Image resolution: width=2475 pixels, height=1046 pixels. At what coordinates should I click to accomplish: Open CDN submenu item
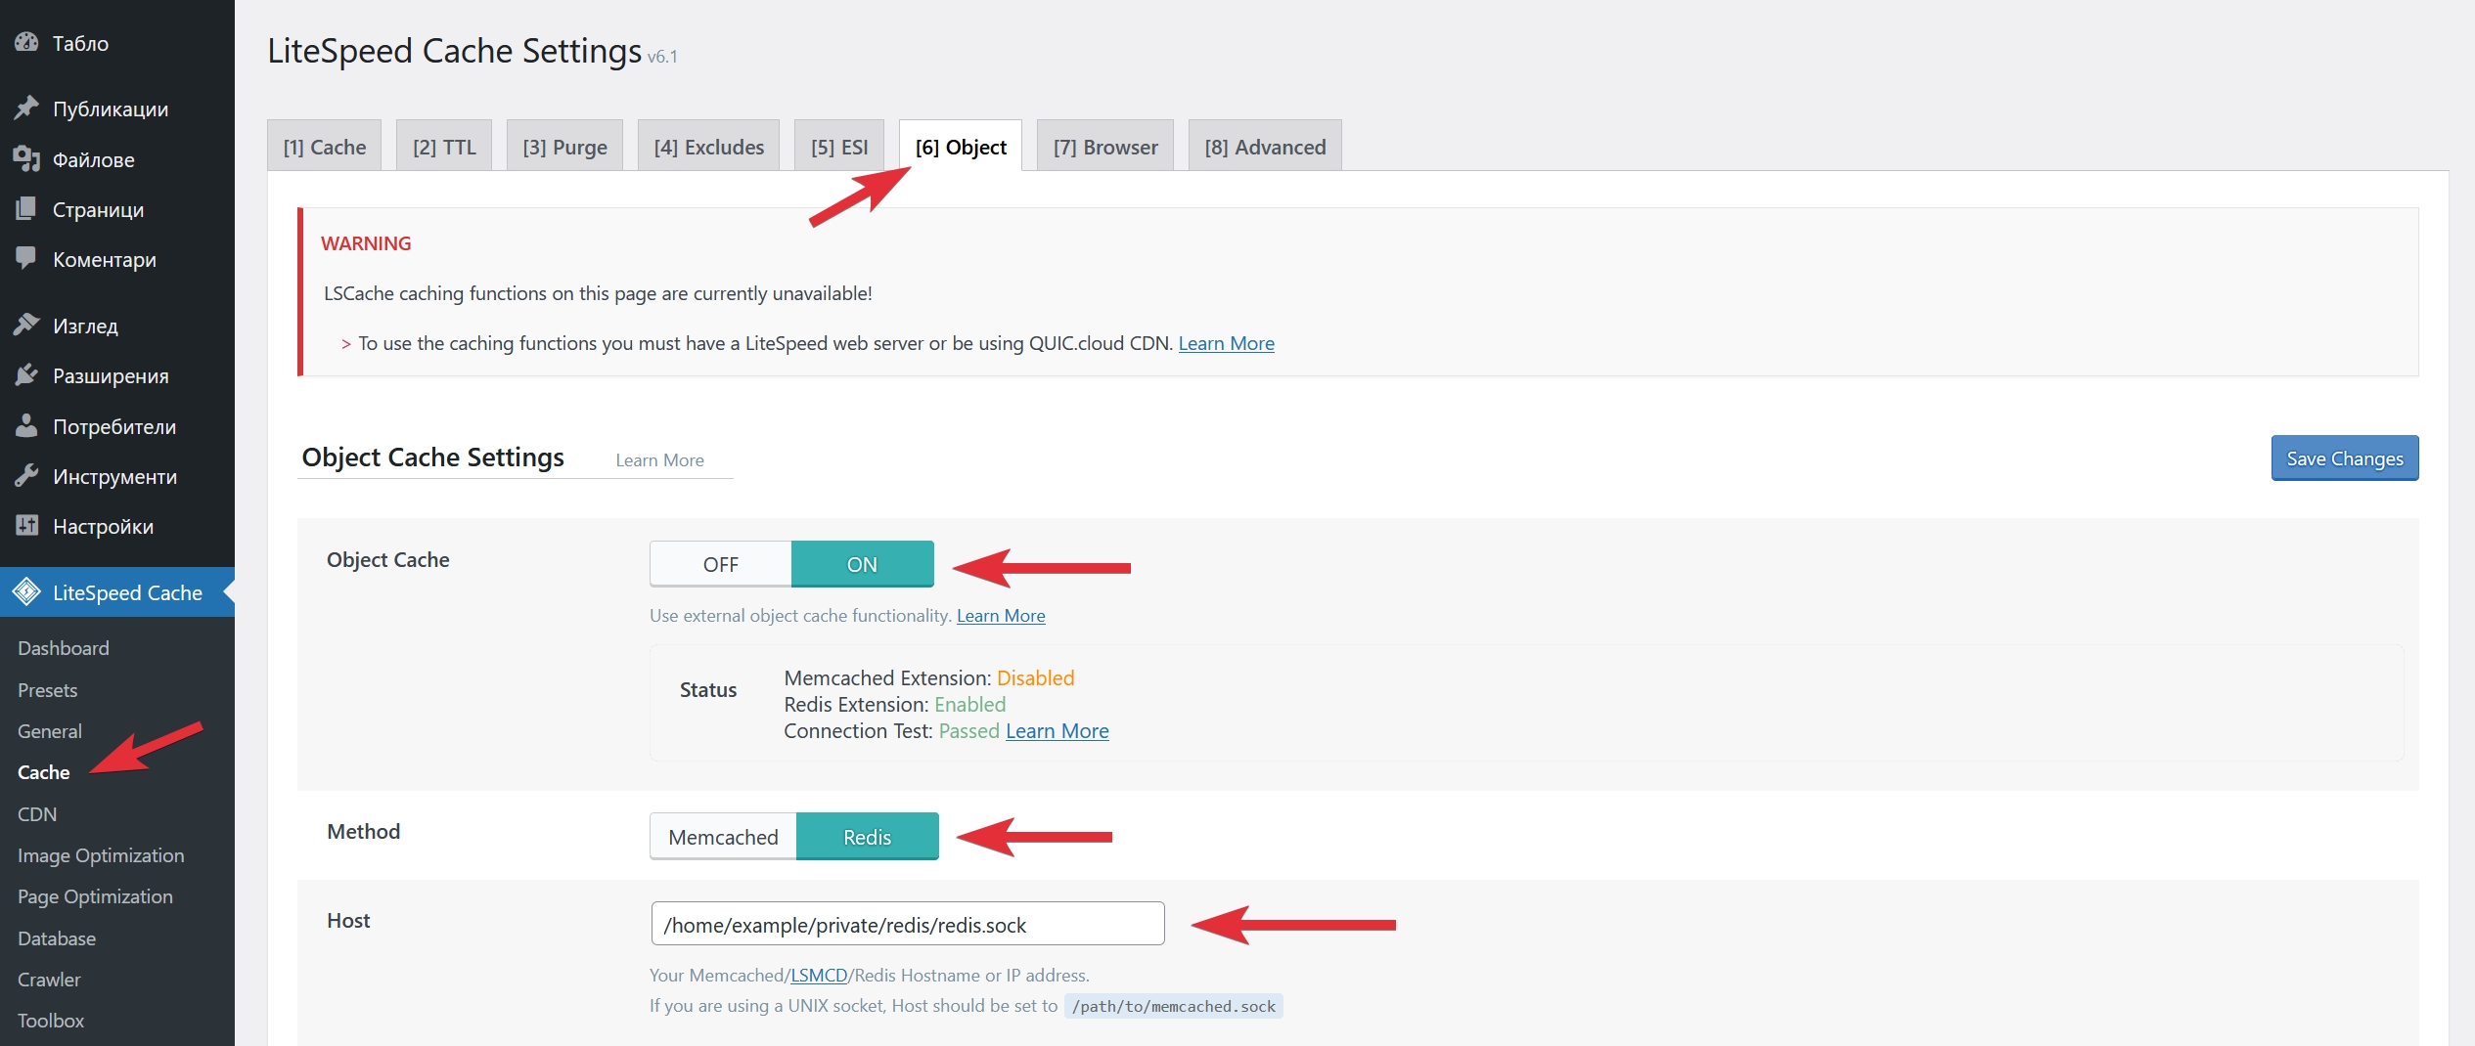pos(37,814)
